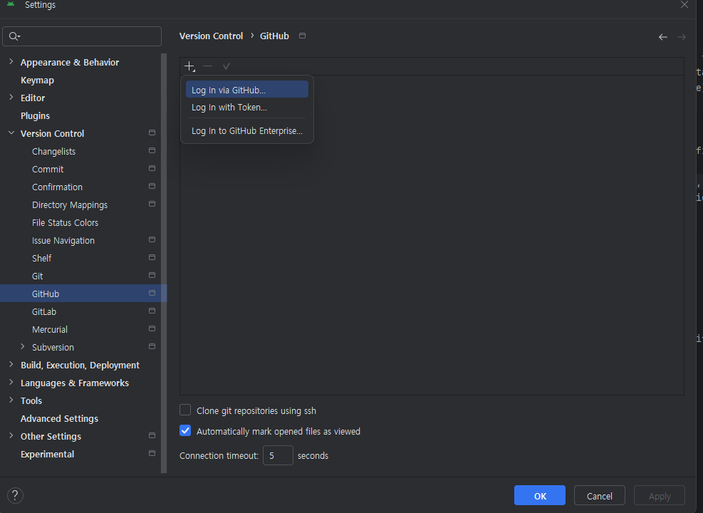Choose Log In via GitHub menu item

pos(247,90)
